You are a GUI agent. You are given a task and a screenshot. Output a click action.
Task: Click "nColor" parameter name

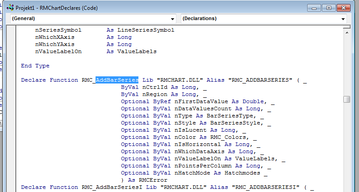[185, 137]
